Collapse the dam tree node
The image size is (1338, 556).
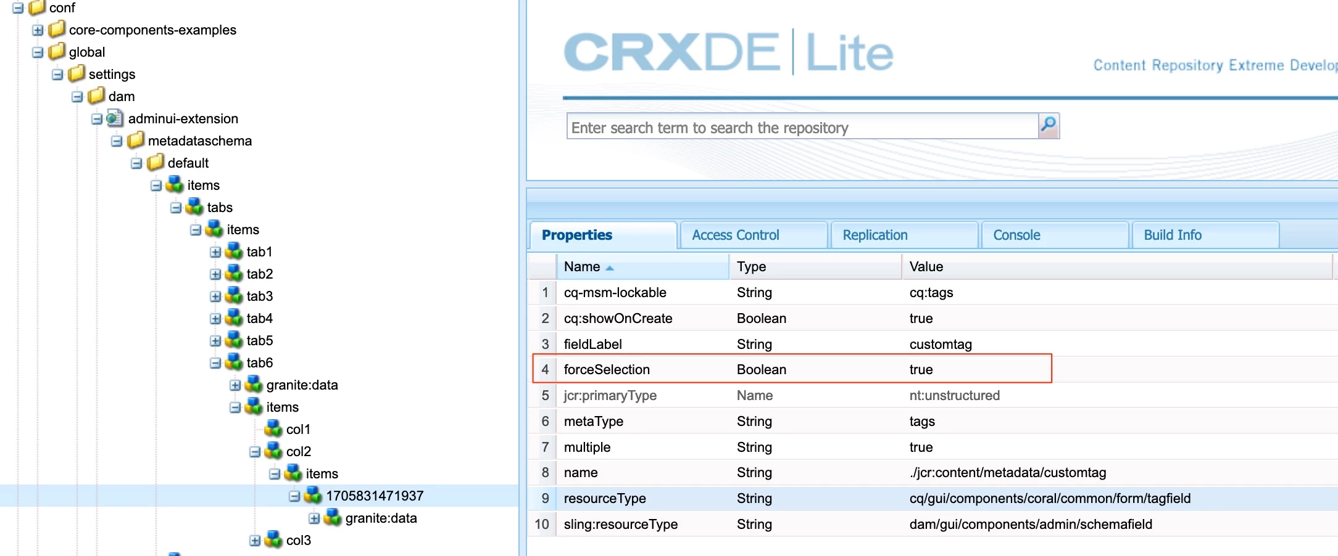[x=77, y=97]
